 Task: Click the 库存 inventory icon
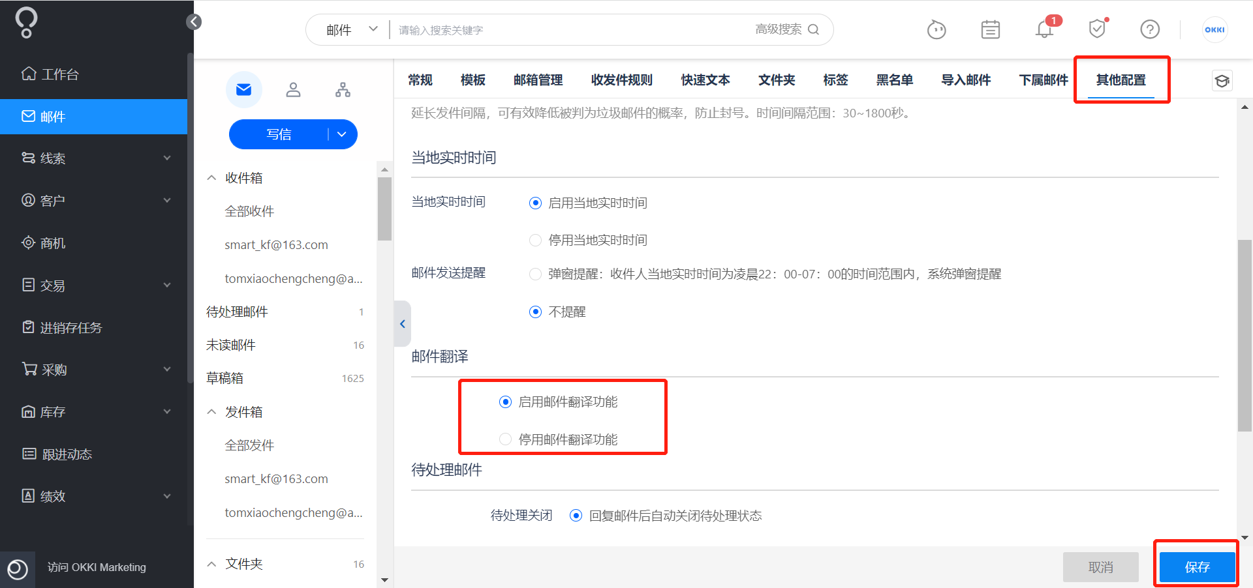(29, 411)
